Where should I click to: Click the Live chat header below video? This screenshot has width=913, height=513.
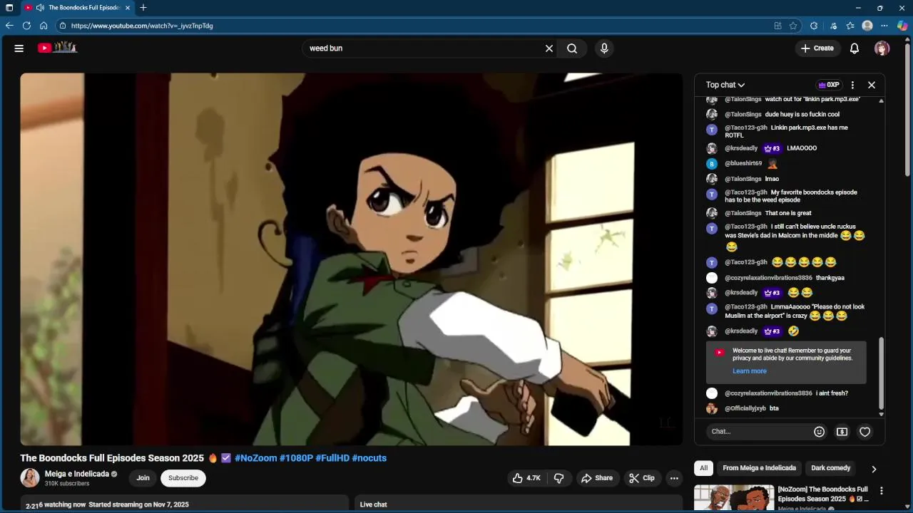[373, 504]
